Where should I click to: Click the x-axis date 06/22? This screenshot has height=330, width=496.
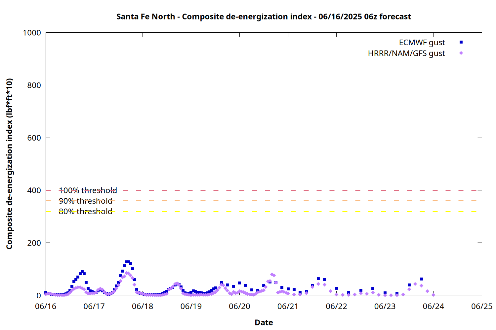[336, 306]
